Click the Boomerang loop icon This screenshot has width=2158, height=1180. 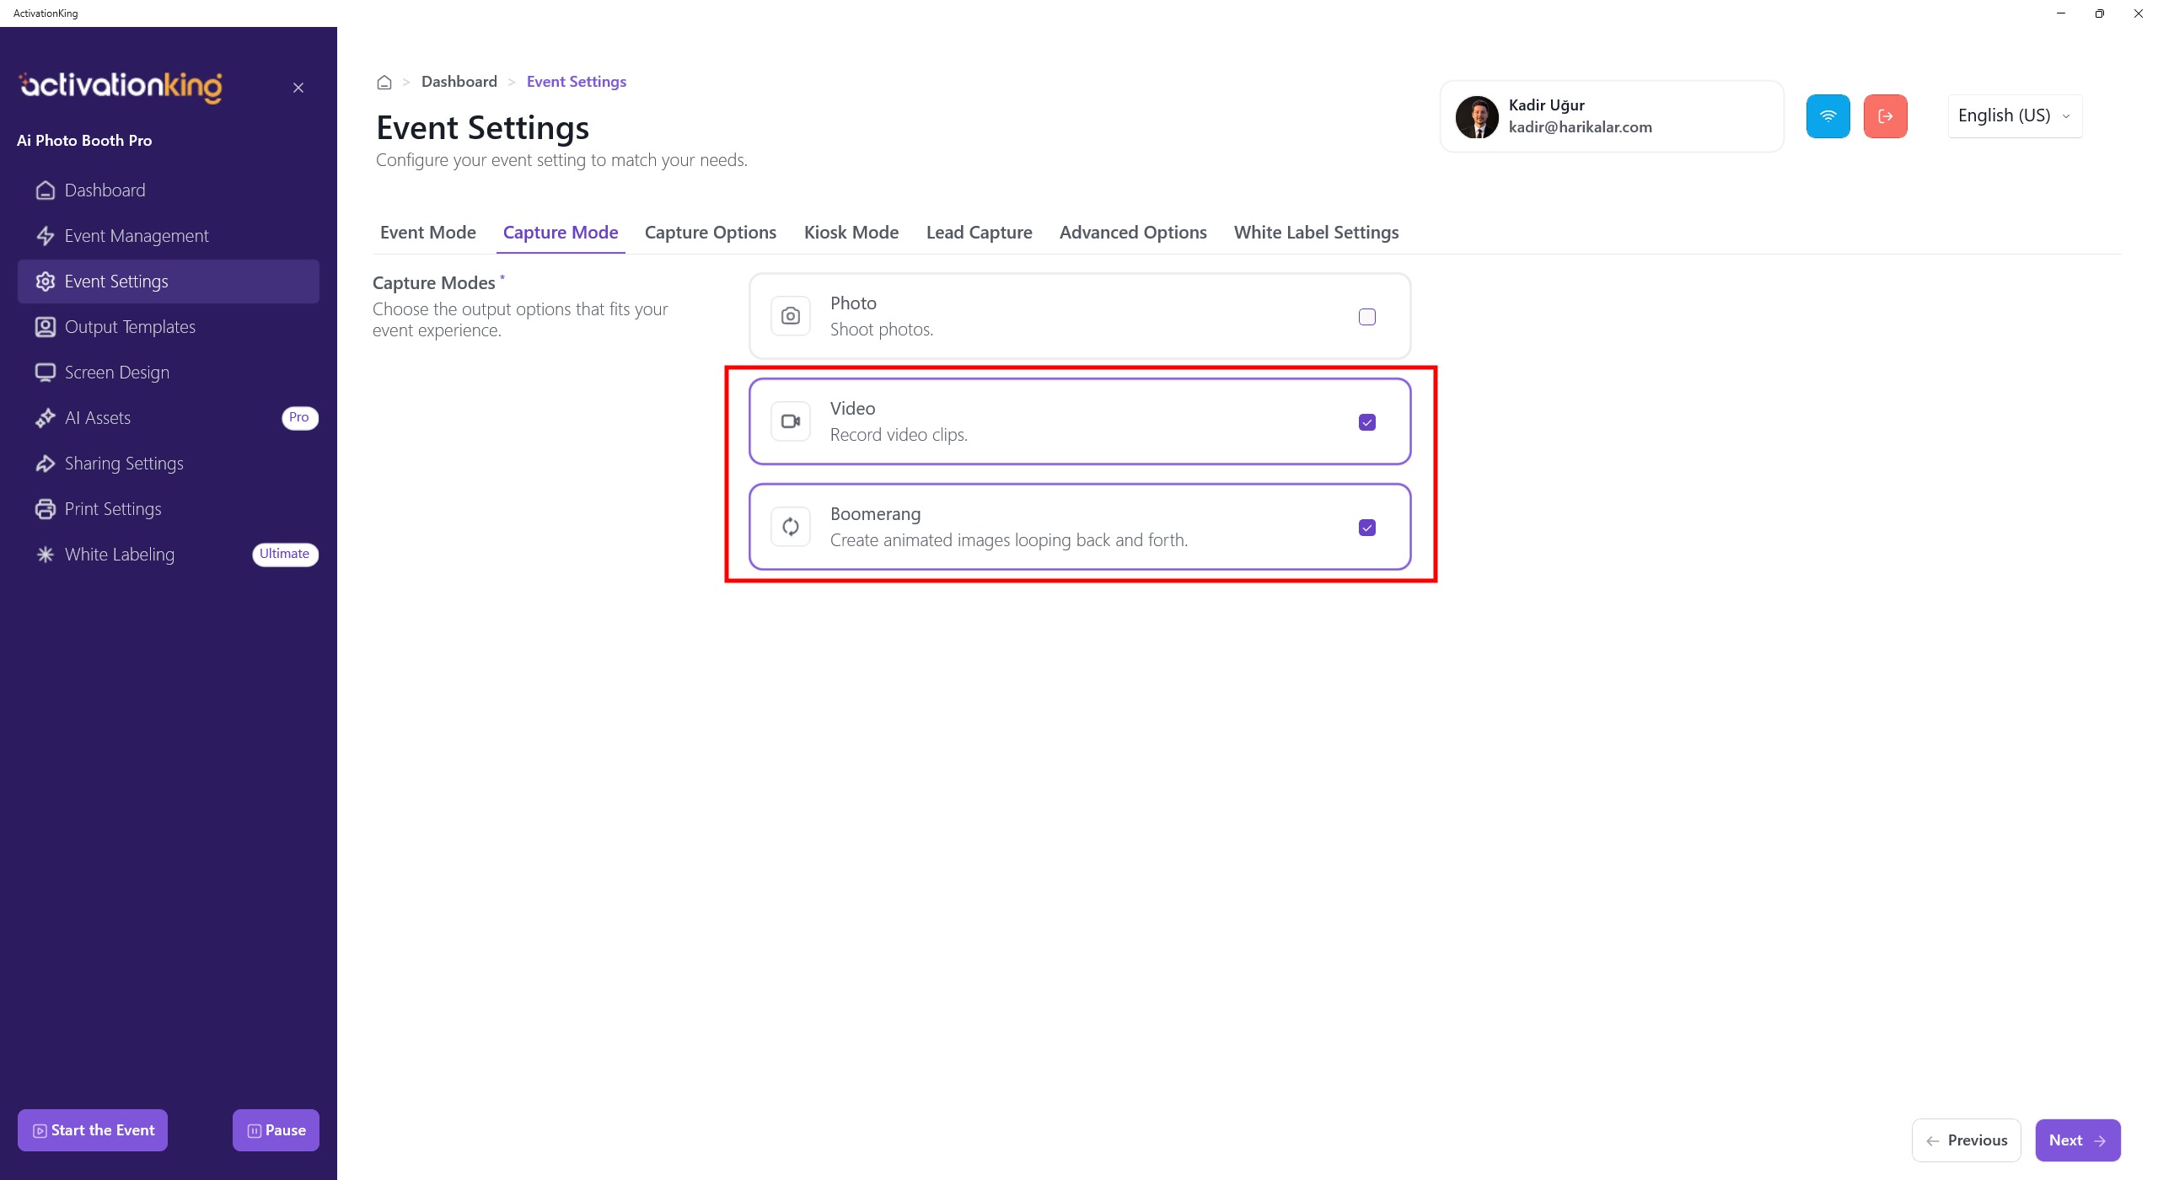coord(790,527)
